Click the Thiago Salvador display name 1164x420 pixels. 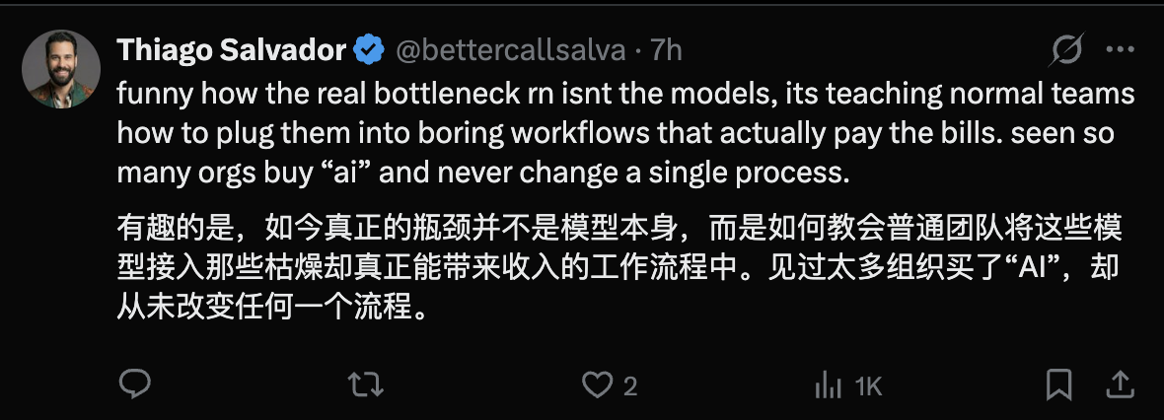click(232, 49)
